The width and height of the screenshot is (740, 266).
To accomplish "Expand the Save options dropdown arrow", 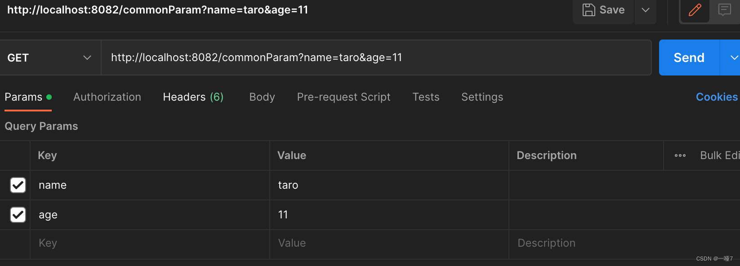I will (x=645, y=10).
